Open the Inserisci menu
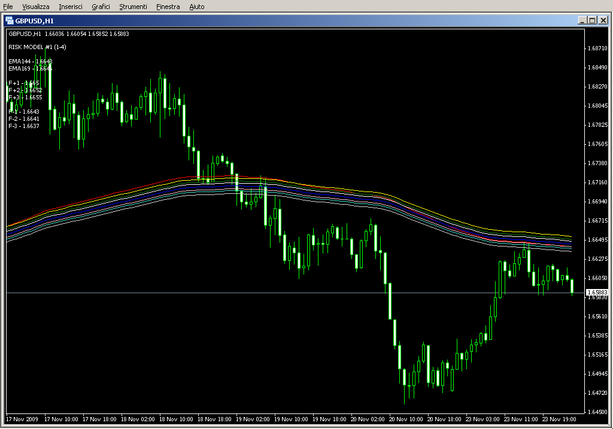Viewport: 613px width, 429px height. click(x=71, y=7)
